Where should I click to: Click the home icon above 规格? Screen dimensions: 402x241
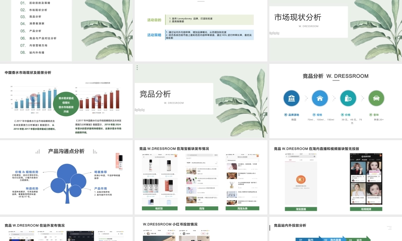pos(320,98)
